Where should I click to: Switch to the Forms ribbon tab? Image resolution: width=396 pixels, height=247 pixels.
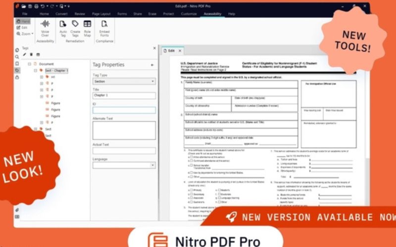pos(122,14)
